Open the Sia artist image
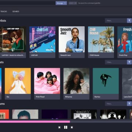Image resolution: width=132 pixels, height=132 pixels. pos(18,81)
